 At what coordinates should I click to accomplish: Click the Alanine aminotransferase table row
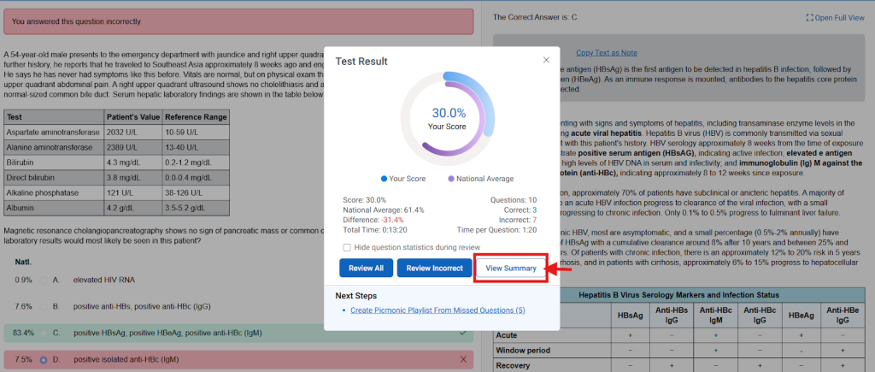pyautogui.click(x=116, y=147)
